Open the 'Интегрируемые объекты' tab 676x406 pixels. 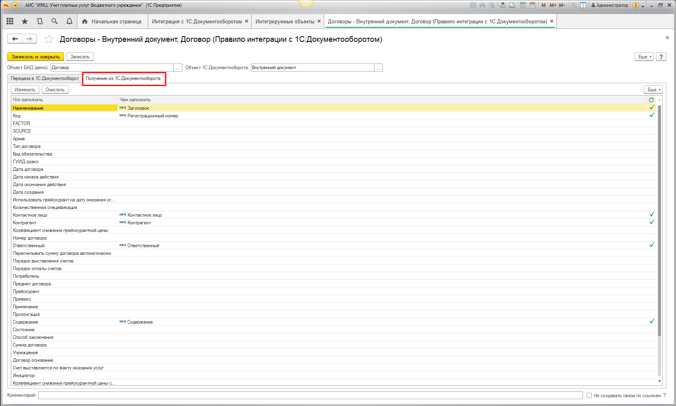pyautogui.click(x=285, y=21)
